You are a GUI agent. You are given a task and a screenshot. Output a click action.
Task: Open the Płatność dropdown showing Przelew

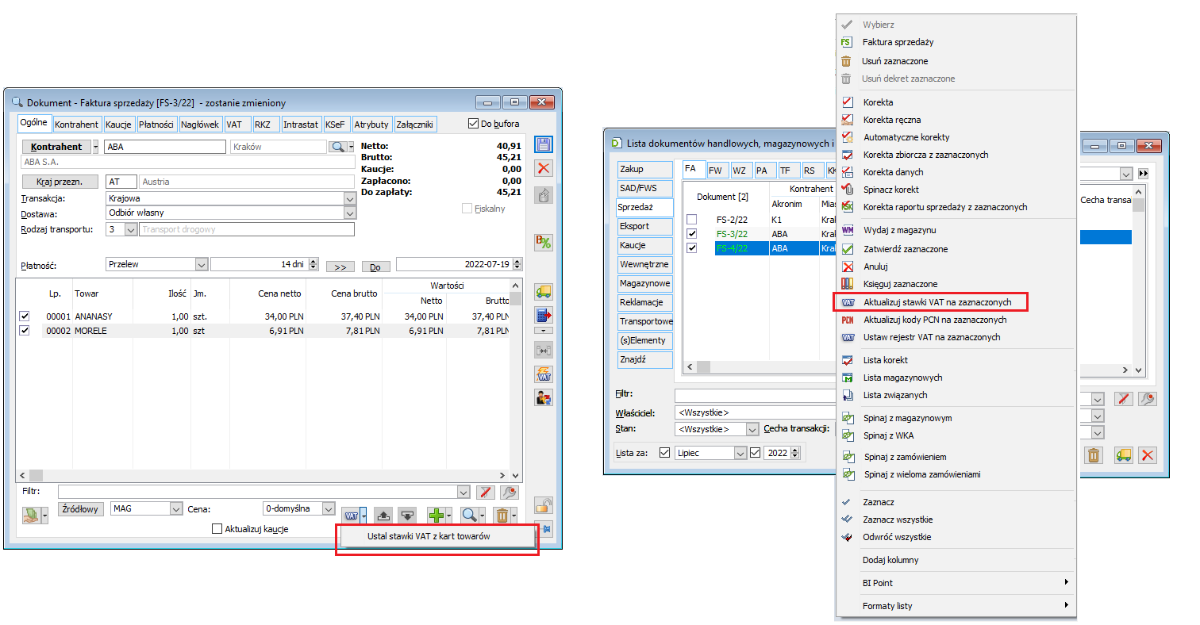click(202, 264)
